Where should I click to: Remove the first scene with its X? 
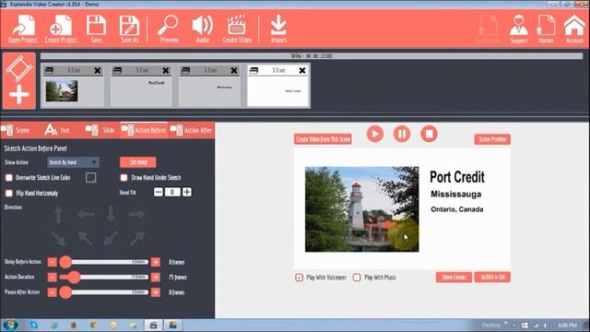[98, 70]
